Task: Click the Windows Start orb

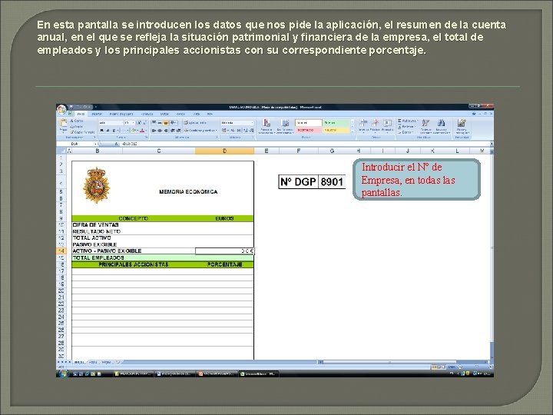Action: [x=63, y=373]
